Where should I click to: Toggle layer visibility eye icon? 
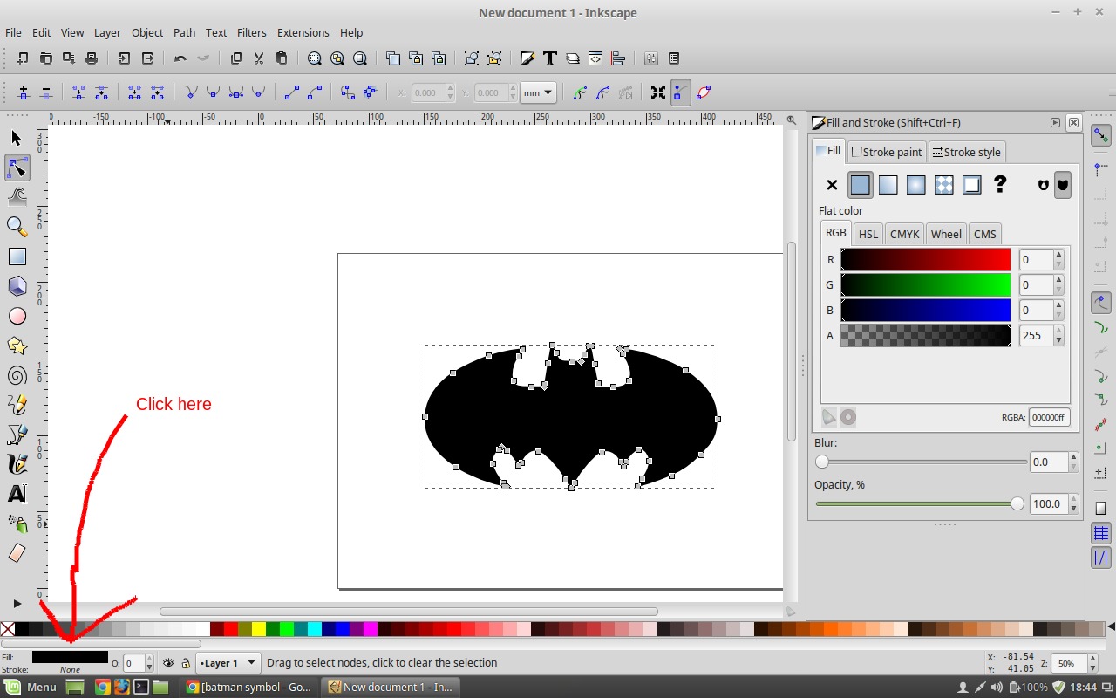168,663
